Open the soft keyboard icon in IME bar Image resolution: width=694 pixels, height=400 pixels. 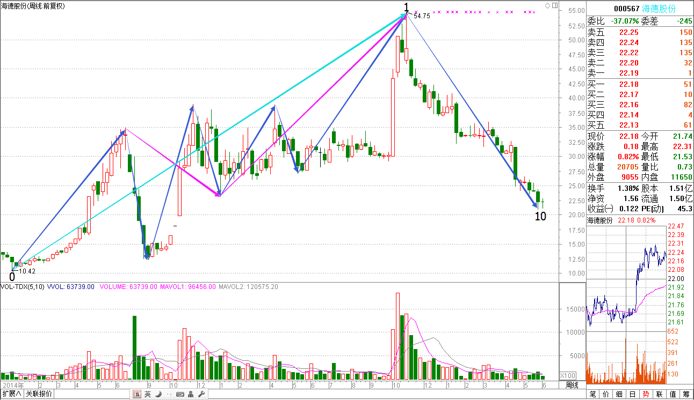tap(180, 395)
